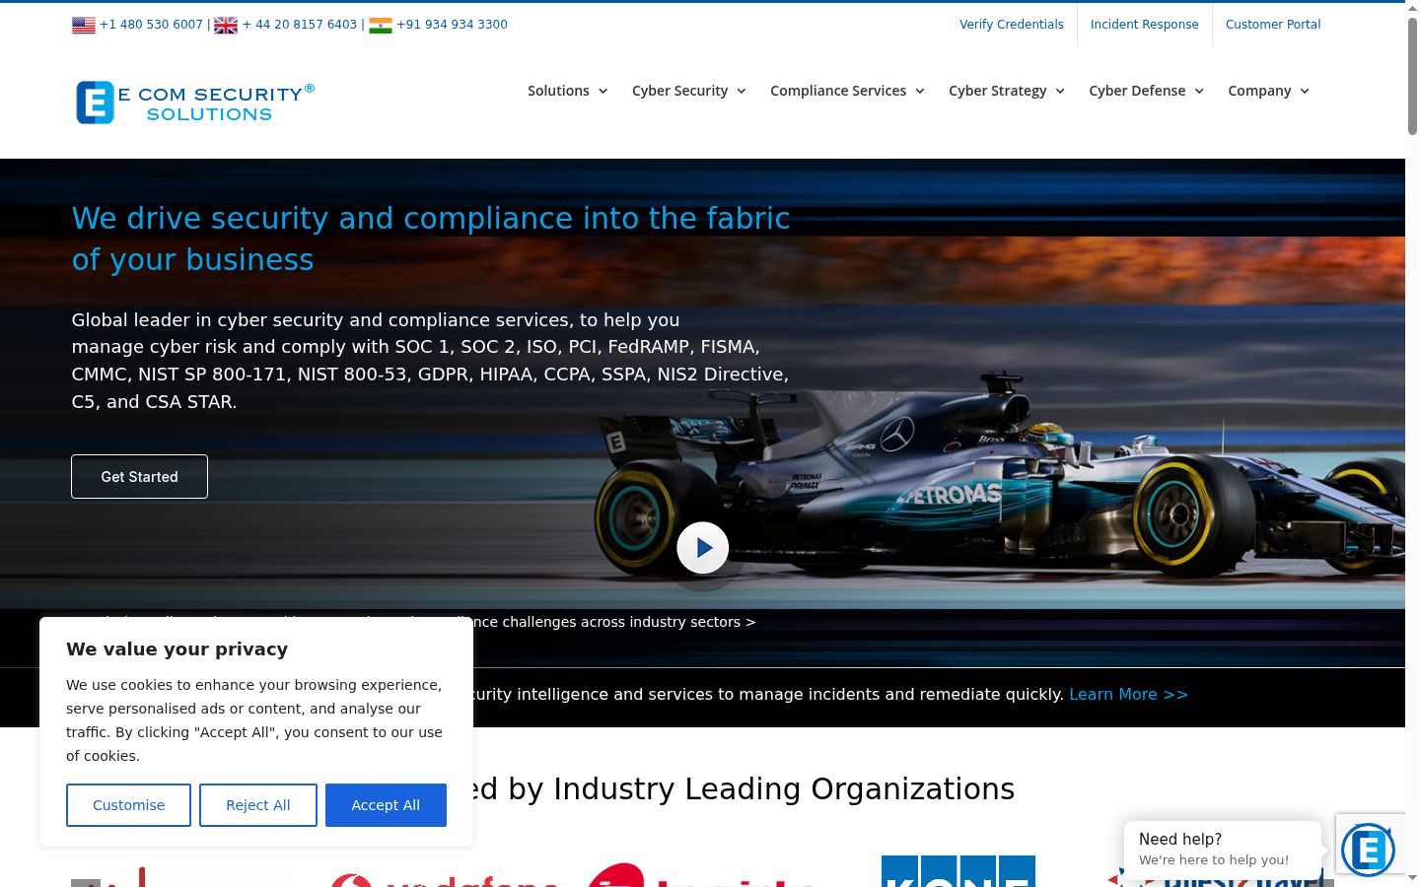This screenshot has height=887, width=1420.
Task: Go to Verify Credentials
Action: (1012, 25)
